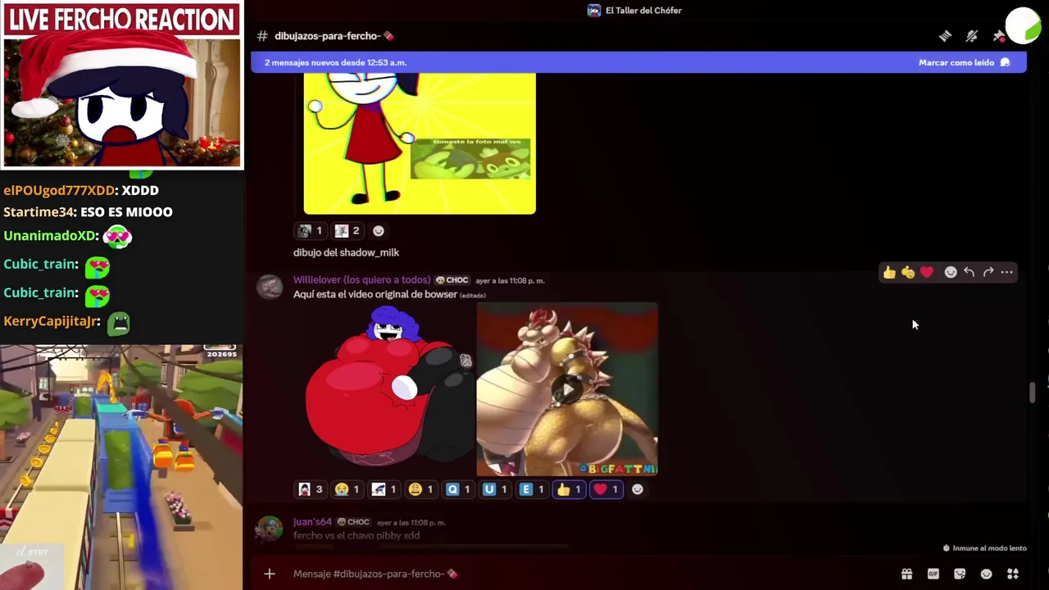Screen dimensions: 1049x590
Task: Click UnanimadoXD chat username
Action: click(50, 236)
